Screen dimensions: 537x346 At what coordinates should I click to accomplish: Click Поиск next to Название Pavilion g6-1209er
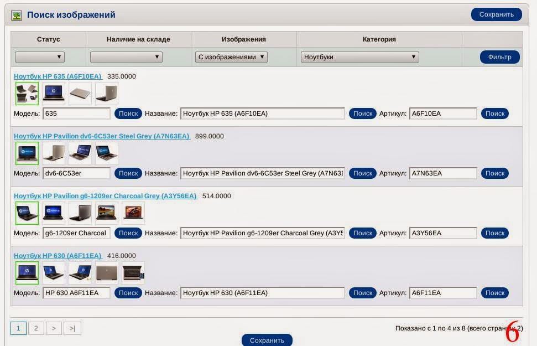click(x=363, y=233)
